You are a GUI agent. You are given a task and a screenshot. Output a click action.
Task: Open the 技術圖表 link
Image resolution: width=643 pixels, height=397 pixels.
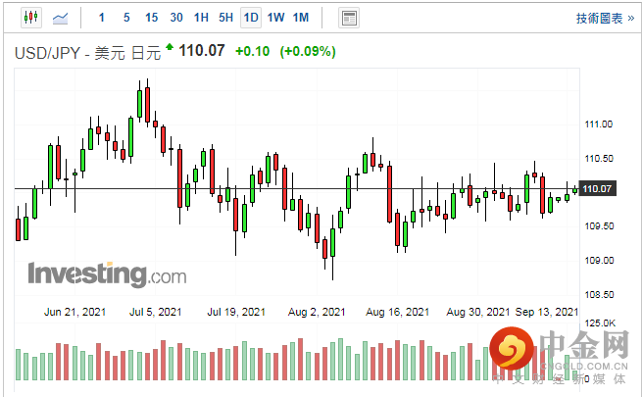click(598, 18)
